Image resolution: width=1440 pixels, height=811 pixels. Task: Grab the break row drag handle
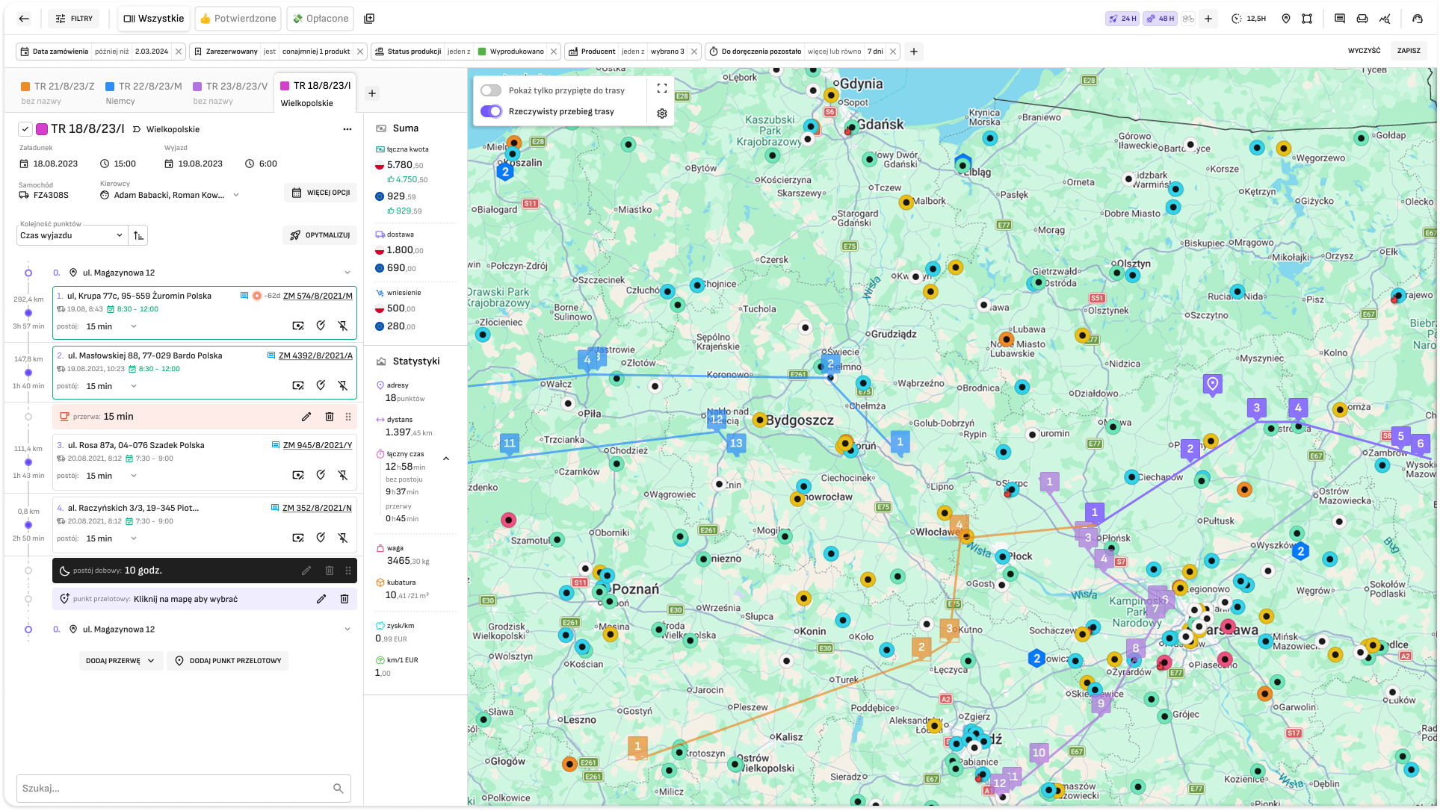(348, 417)
